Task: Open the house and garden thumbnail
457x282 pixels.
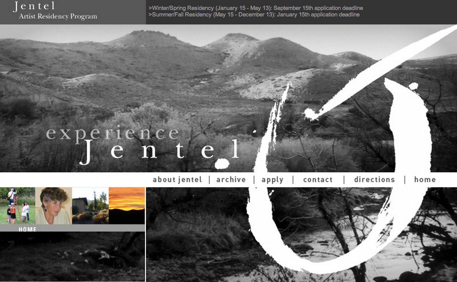Action: pos(90,206)
